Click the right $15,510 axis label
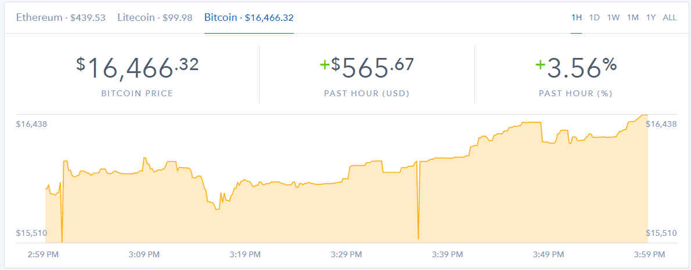The height and width of the screenshot is (270, 691). coord(661,233)
